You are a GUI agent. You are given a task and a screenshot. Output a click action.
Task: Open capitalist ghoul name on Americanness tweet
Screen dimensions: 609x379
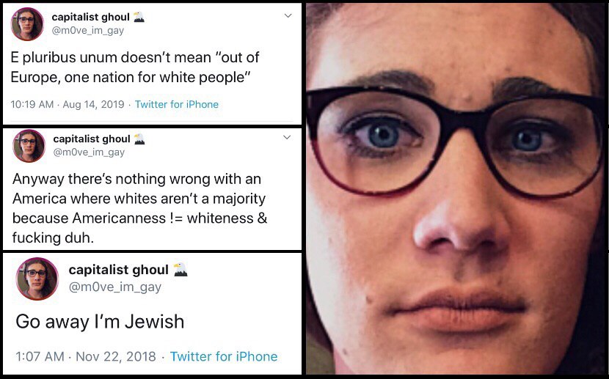(x=92, y=139)
